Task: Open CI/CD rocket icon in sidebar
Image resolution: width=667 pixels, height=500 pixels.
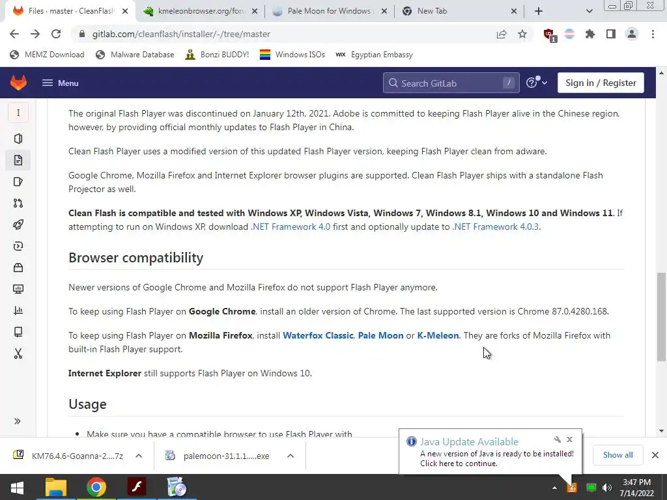Action: [x=18, y=225]
